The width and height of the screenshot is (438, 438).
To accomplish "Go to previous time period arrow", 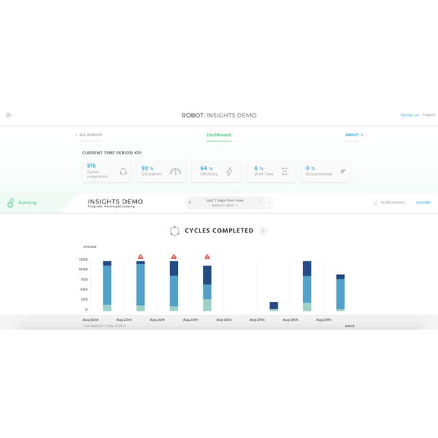I will click(x=190, y=203).
